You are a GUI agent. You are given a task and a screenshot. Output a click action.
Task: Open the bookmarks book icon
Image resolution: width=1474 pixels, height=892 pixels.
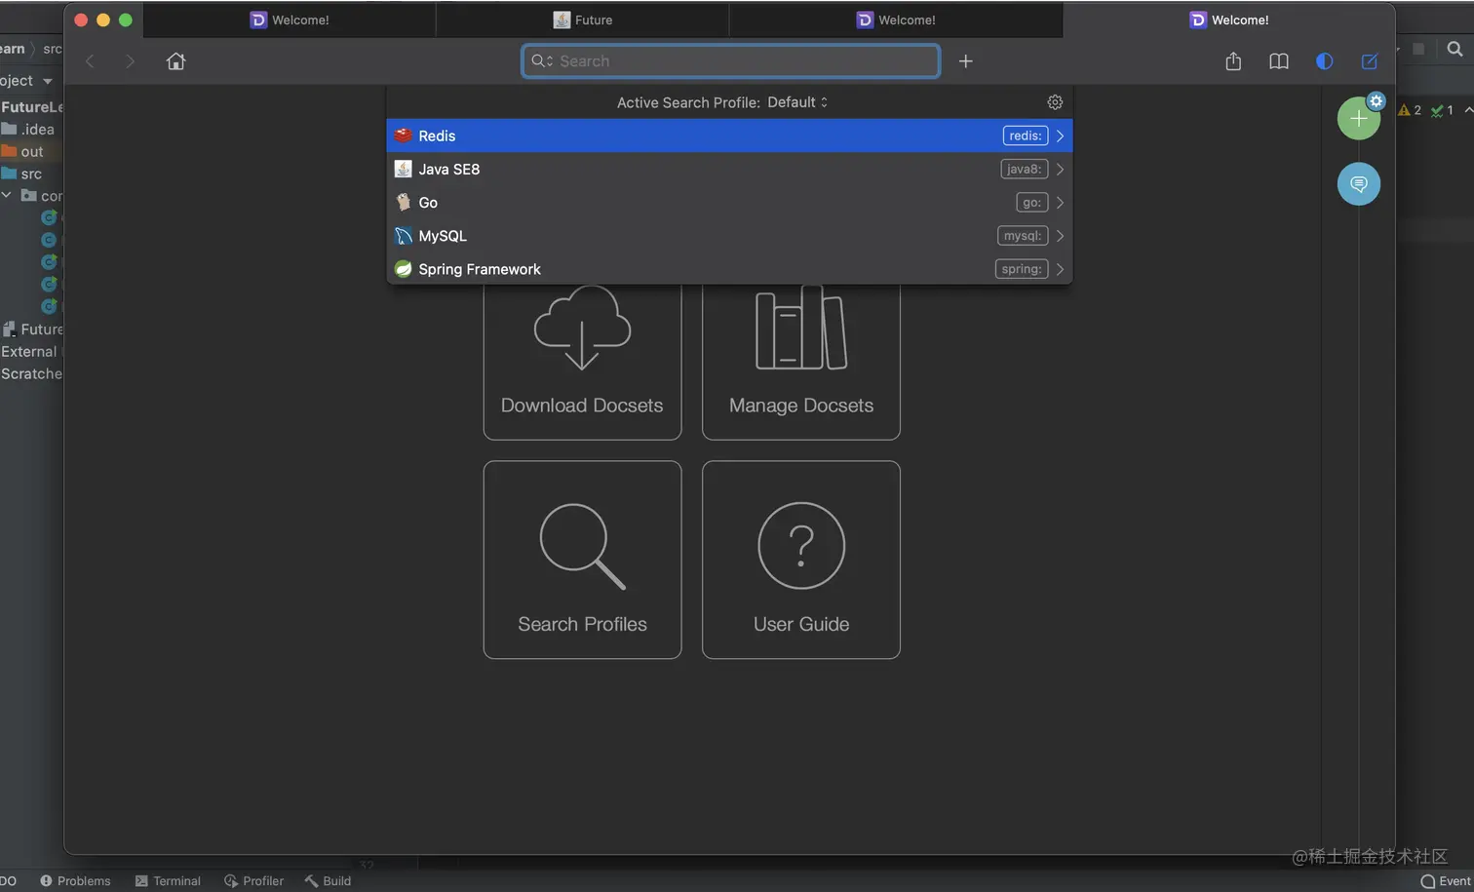(x=1279, y=61)
